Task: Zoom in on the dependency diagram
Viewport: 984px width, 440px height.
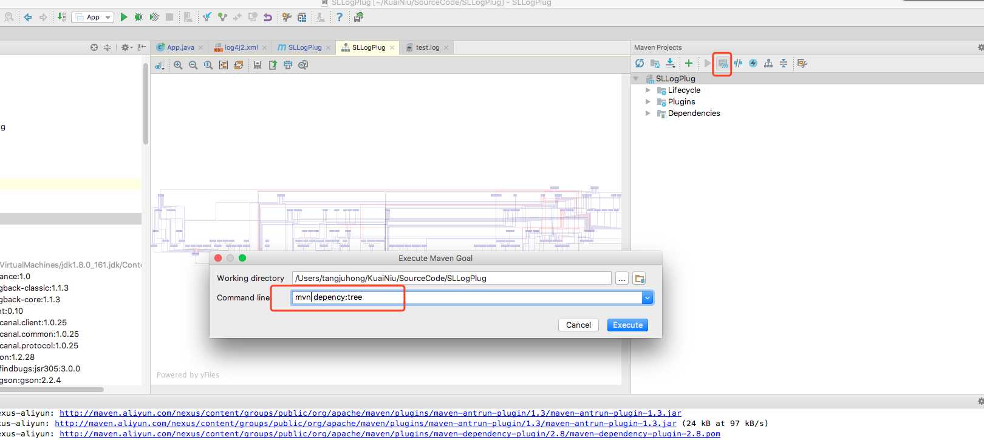Action: coord(178,65)
